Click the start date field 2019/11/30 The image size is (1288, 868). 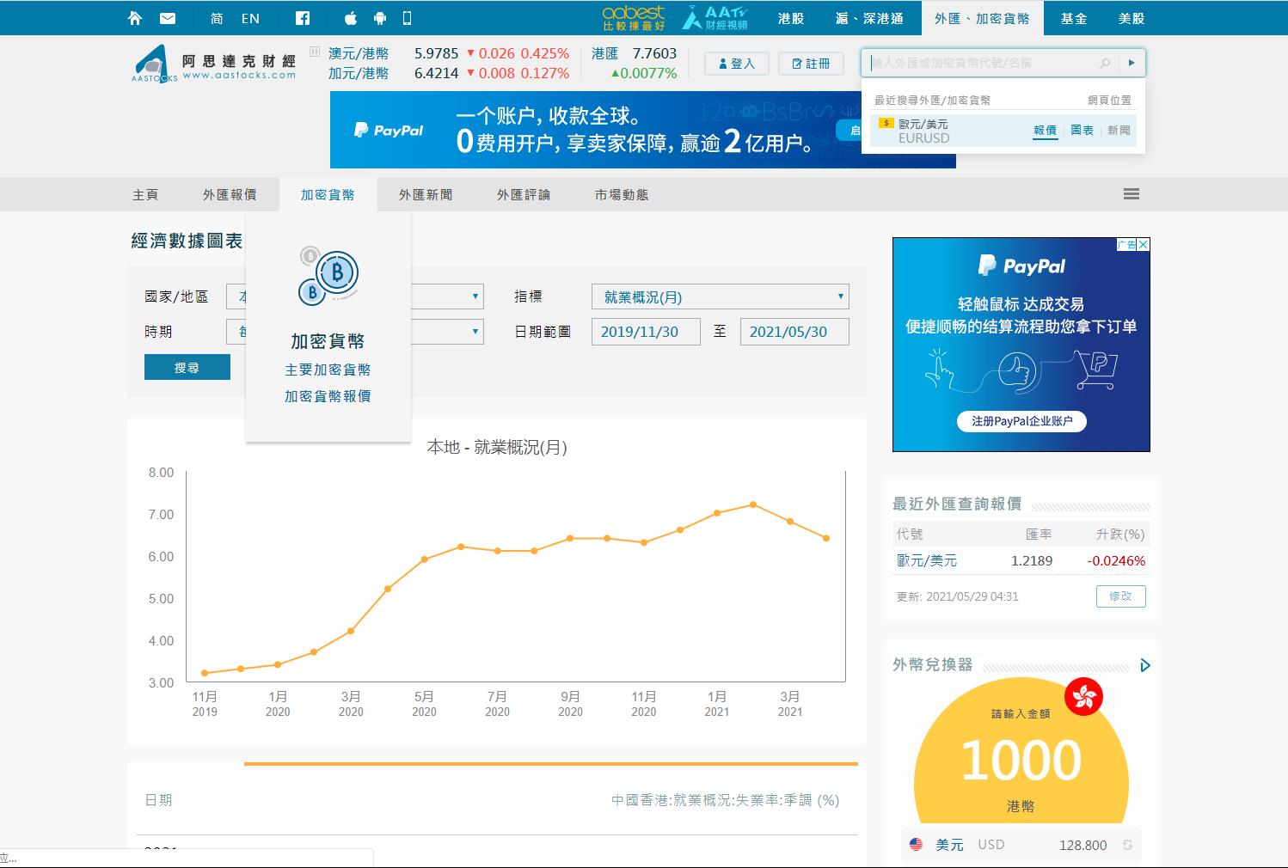pyautogui.click(x=645, y=332)
